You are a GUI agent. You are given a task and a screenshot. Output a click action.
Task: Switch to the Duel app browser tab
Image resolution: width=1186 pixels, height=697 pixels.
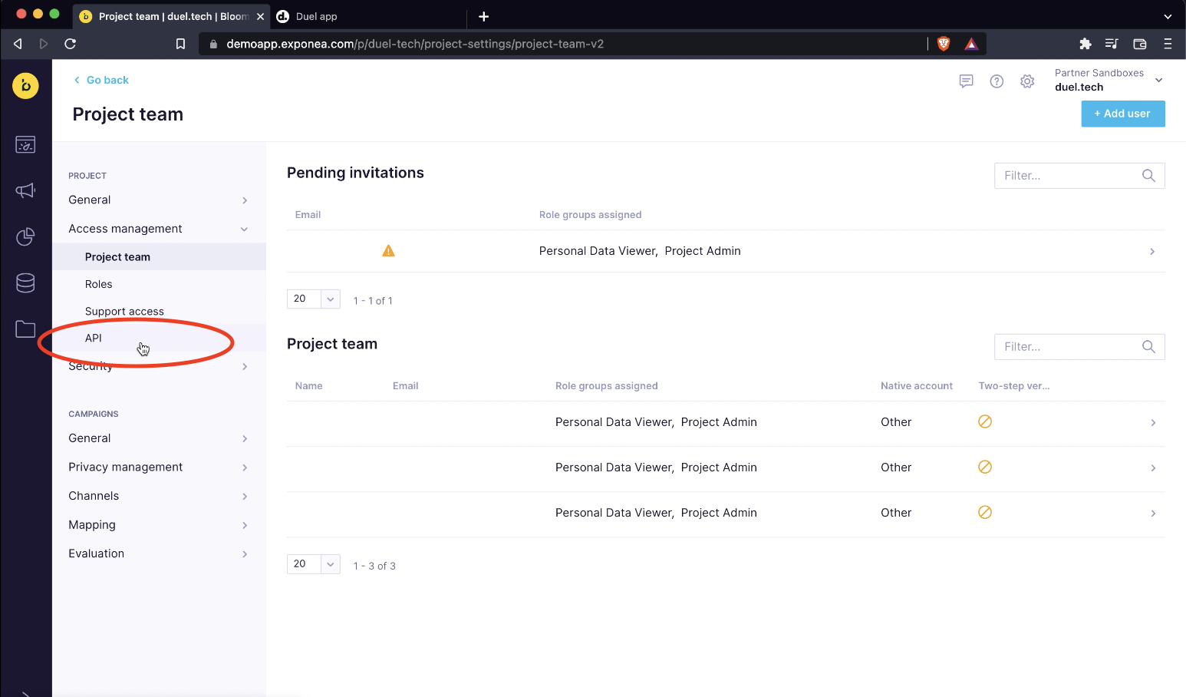[x=316, y=16]
